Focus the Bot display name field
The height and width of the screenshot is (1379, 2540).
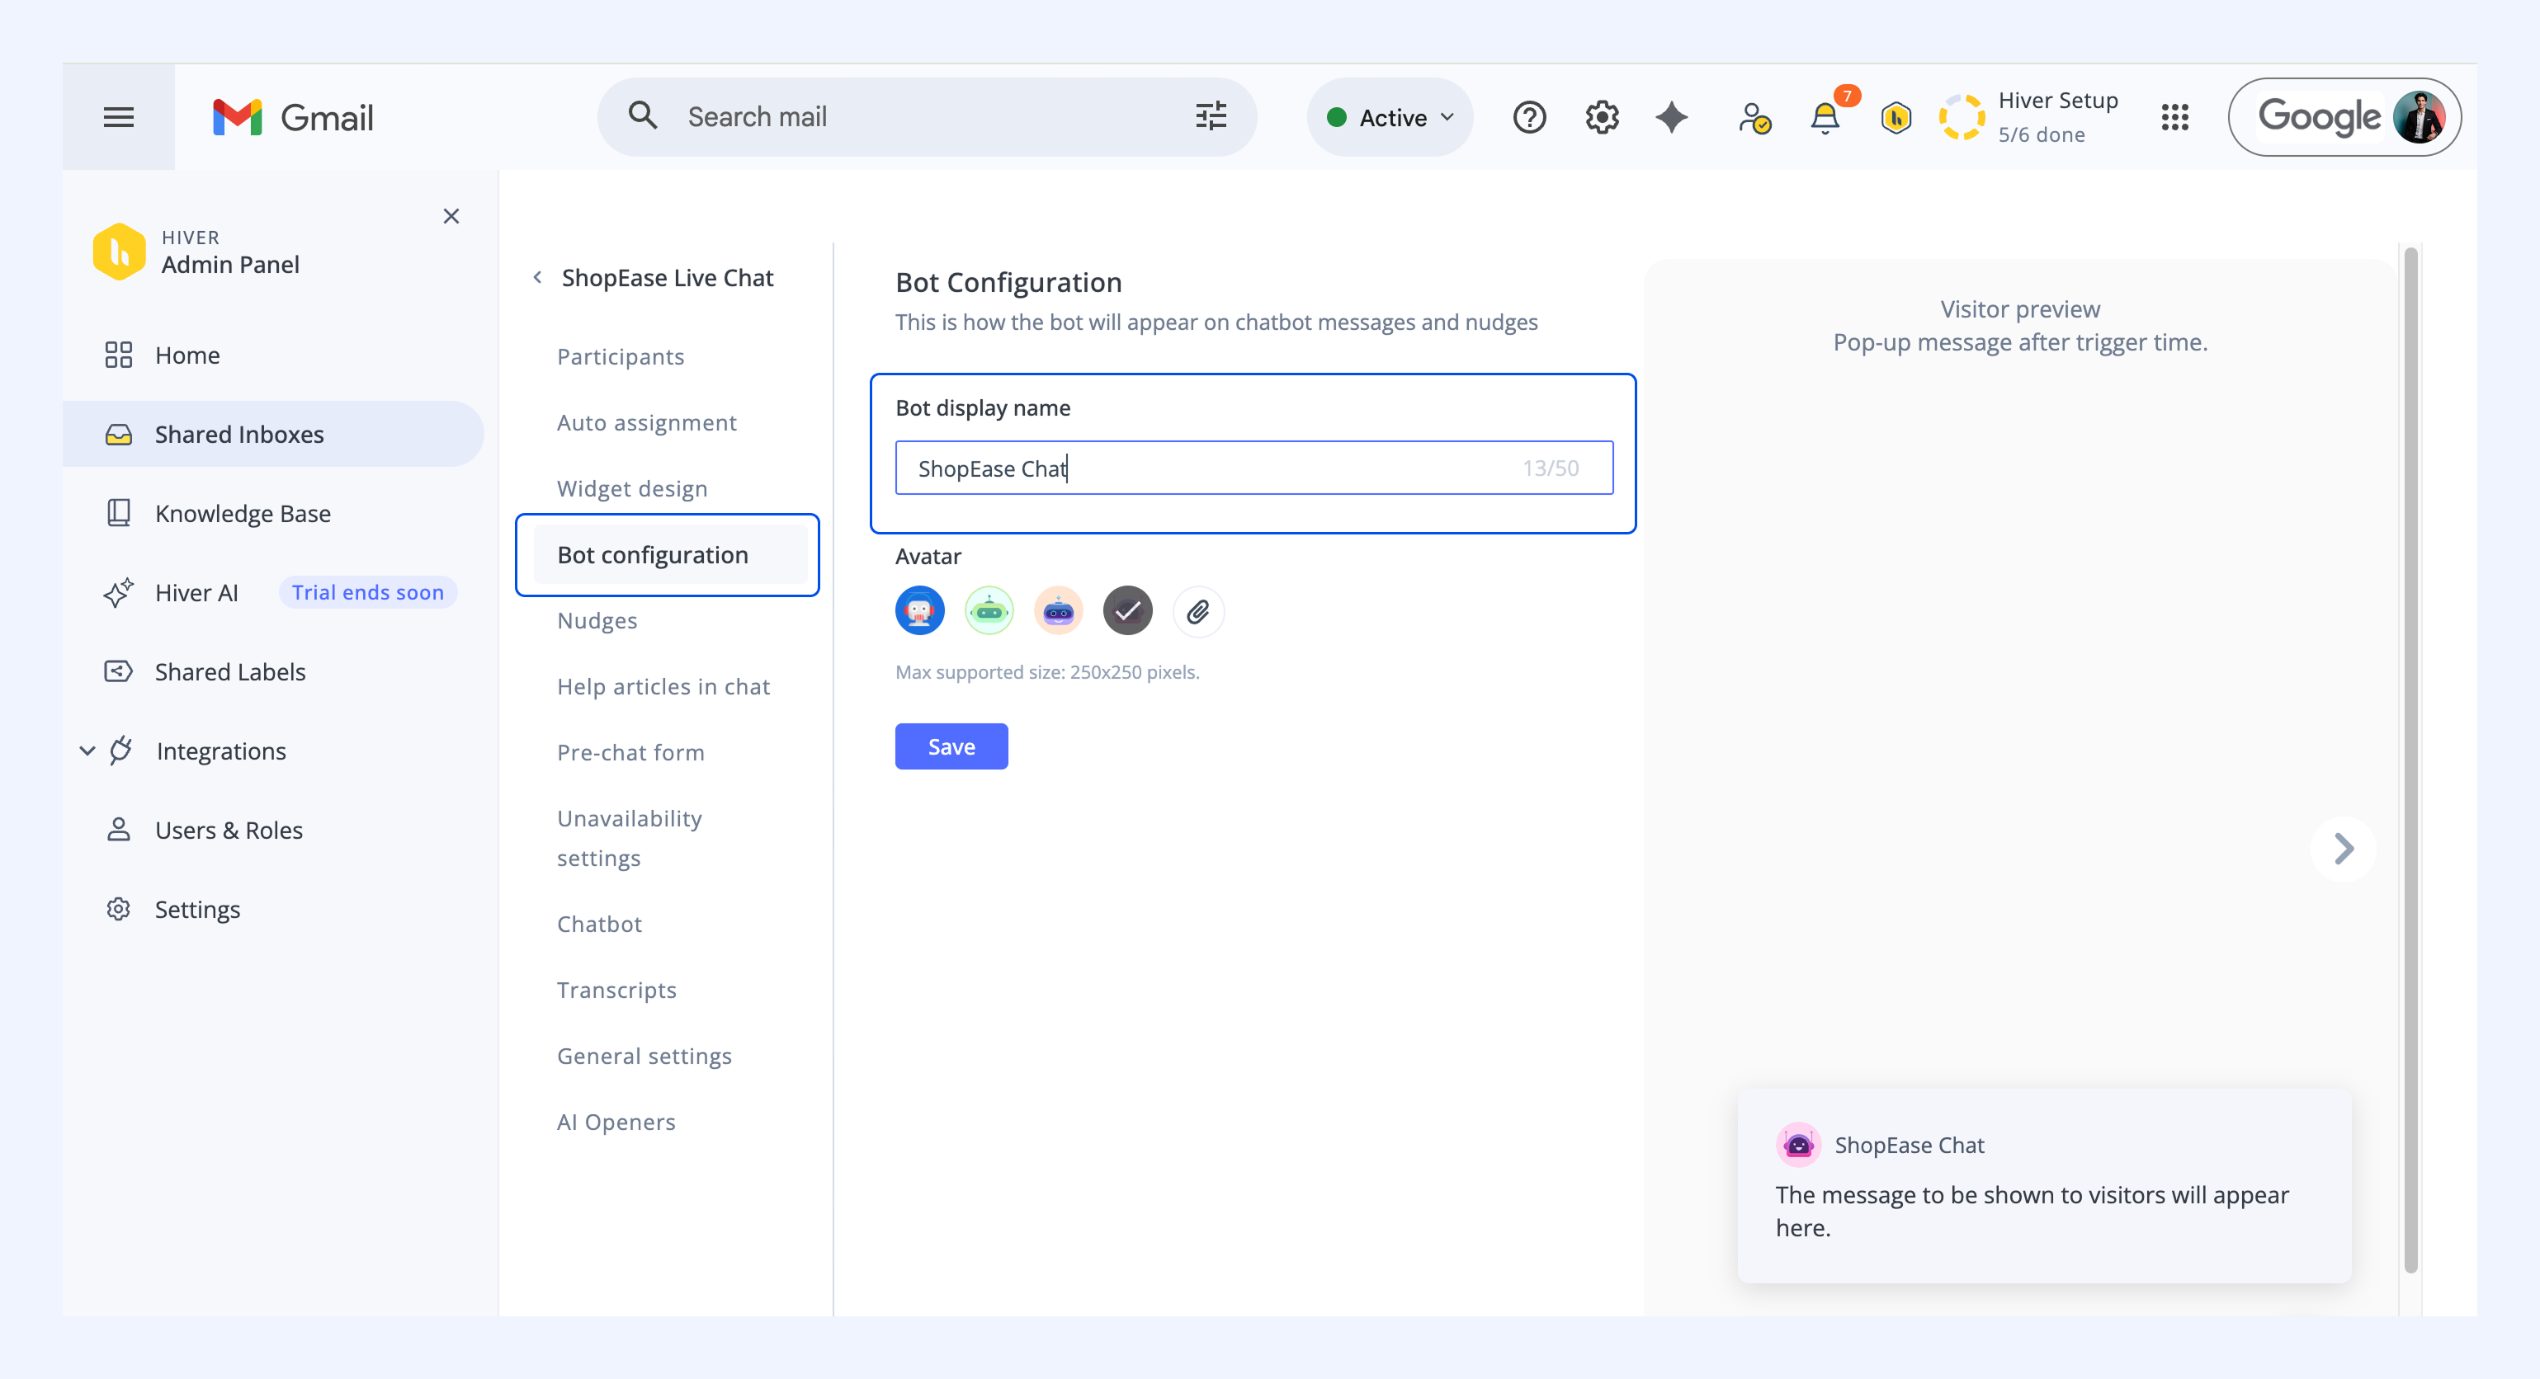[1254, 468]
